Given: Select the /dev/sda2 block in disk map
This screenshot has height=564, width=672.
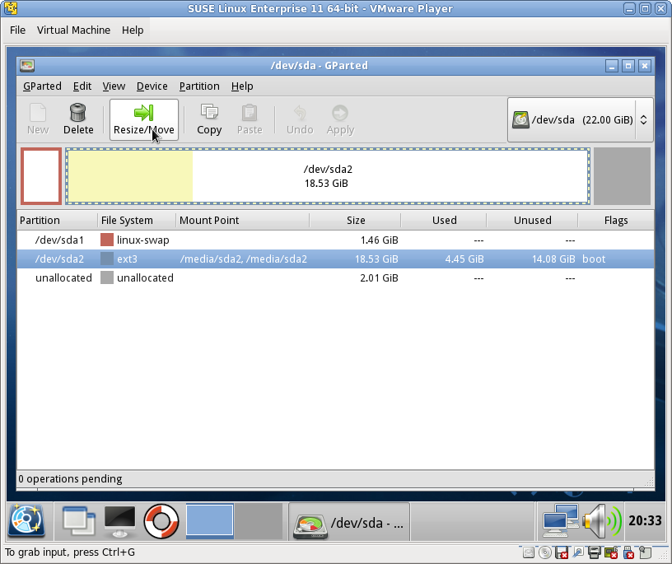Looking at the screenshot, I should pyautogui.click(x=328, y=175).
